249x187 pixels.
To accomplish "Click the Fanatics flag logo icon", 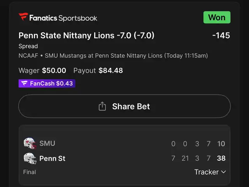I will (x=23, y=16).
